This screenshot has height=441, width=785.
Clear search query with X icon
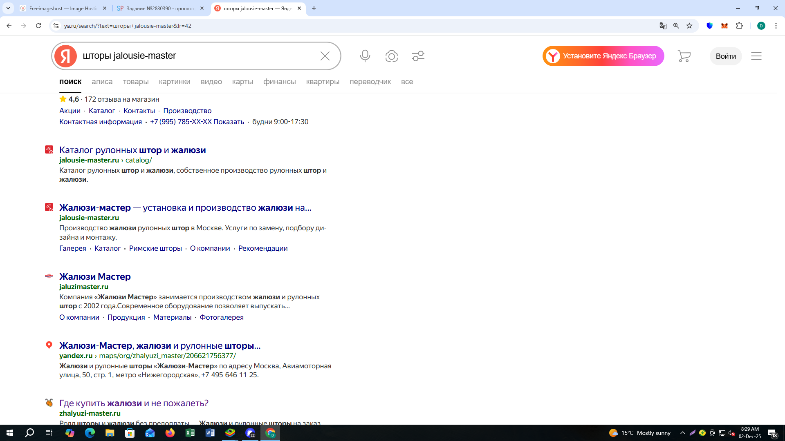325,56
